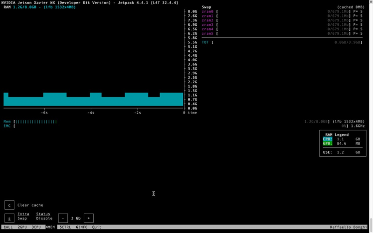Open the 5CTRL tab
373x233 pixels.
pos(65,227)
